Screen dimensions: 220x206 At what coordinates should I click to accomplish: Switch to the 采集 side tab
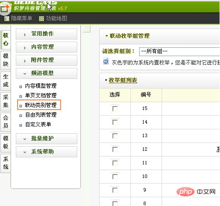(6, 101)
